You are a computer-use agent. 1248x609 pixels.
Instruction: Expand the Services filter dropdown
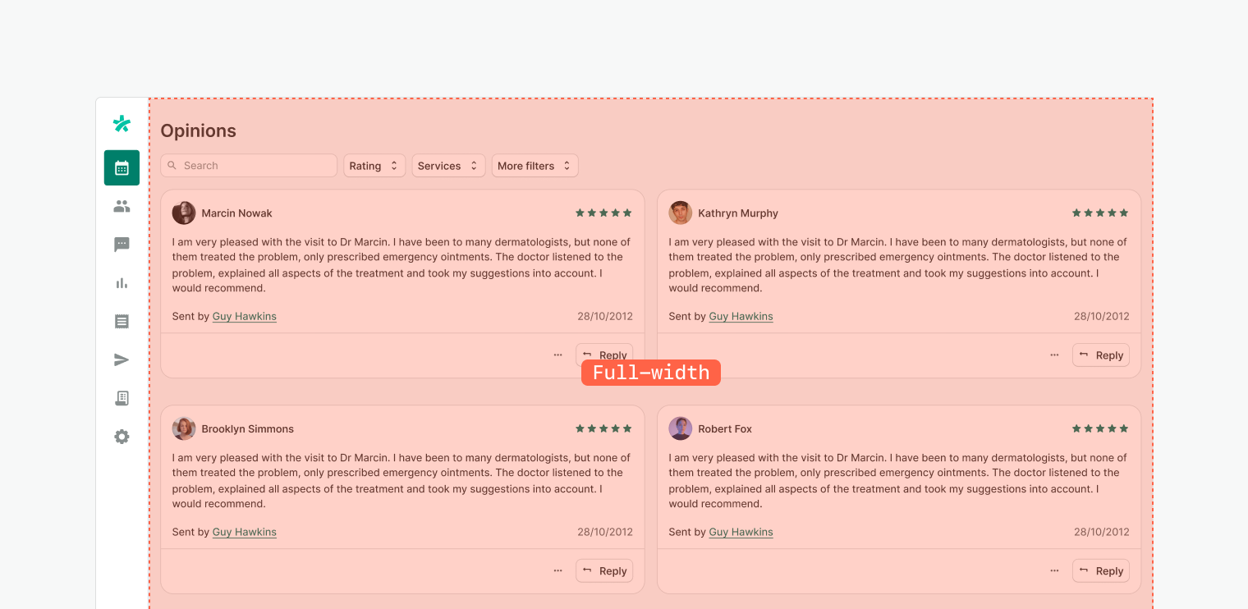447,166
